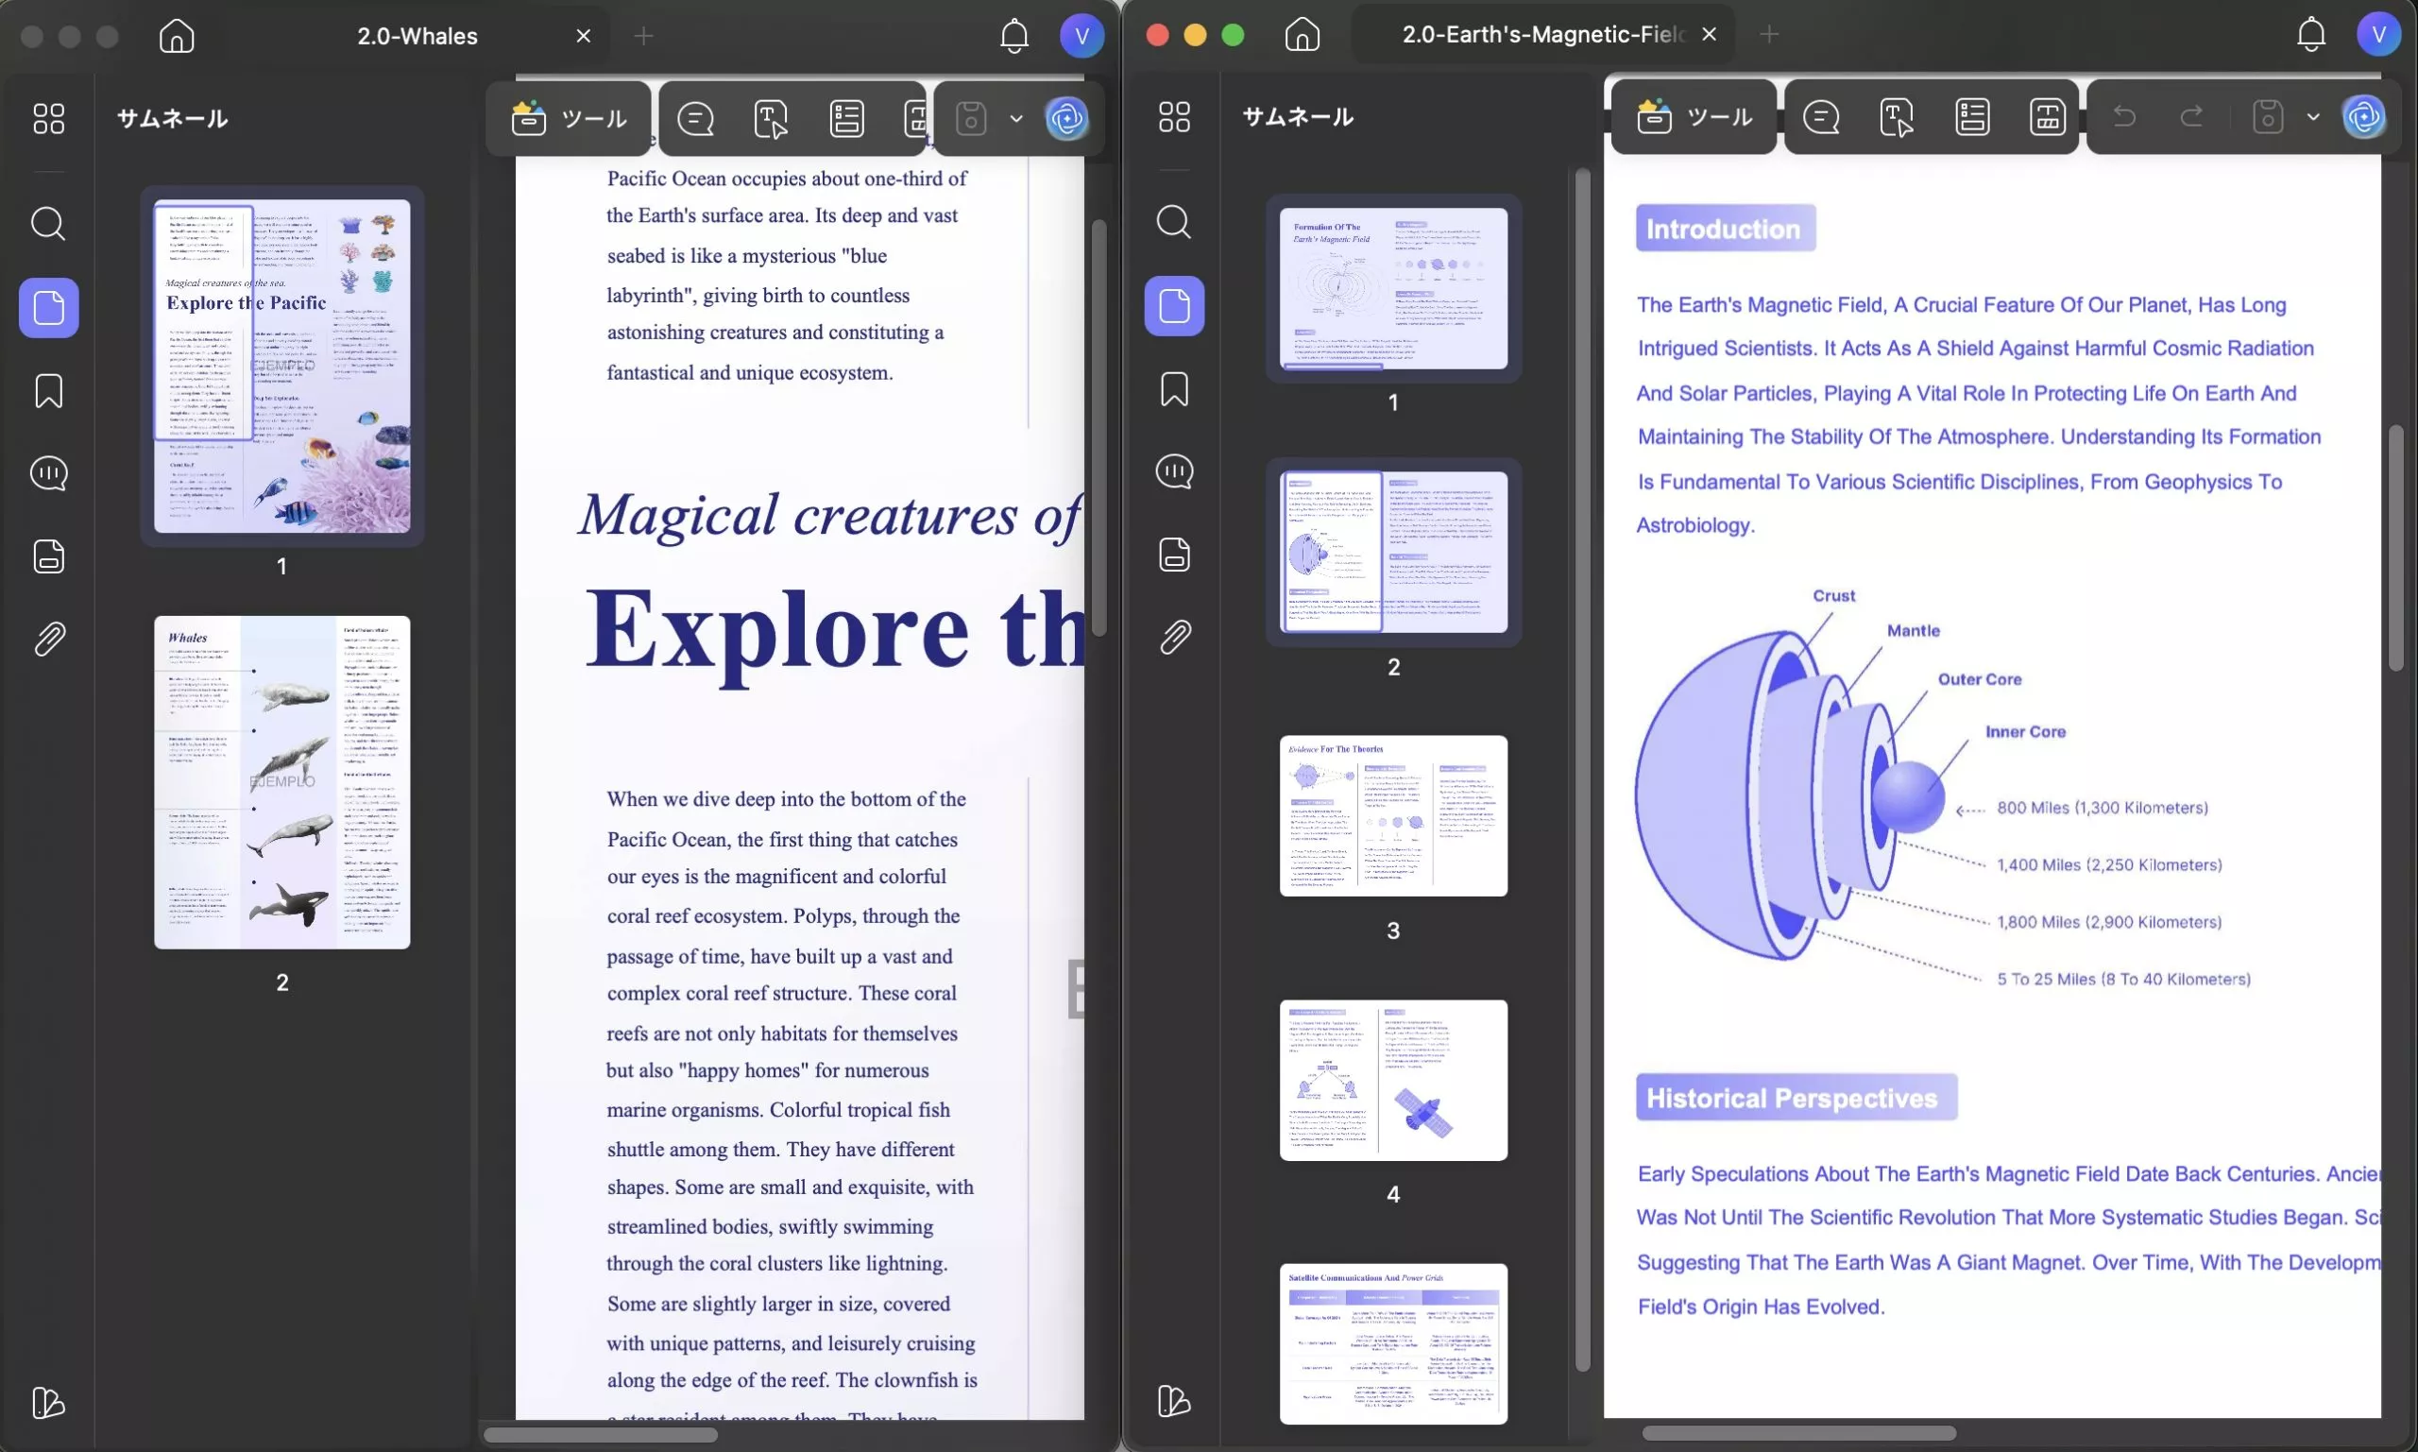The width and height of the screenshot is (2418, 1452).
Task: Select page 1 thumbnail in Whales window
Action: [281, 366]
